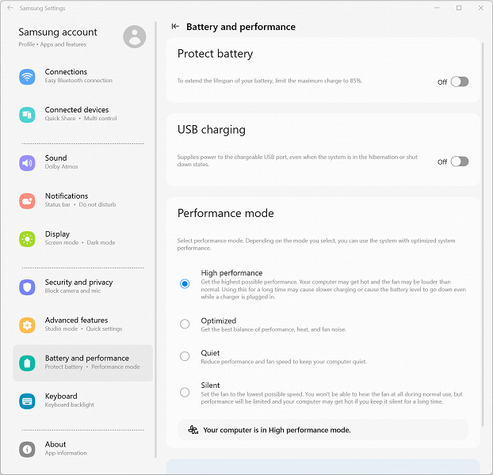The height and width of the screenshot is (475, 493).
Task: Go back using title bar arrow
Action: click(x=10, y=8)
